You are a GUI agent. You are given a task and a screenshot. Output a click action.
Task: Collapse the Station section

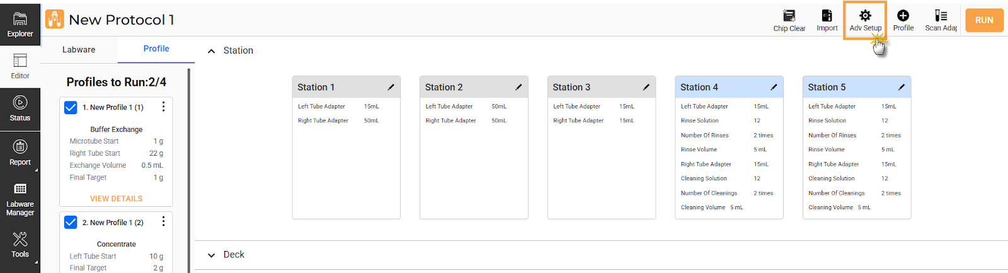212,51
